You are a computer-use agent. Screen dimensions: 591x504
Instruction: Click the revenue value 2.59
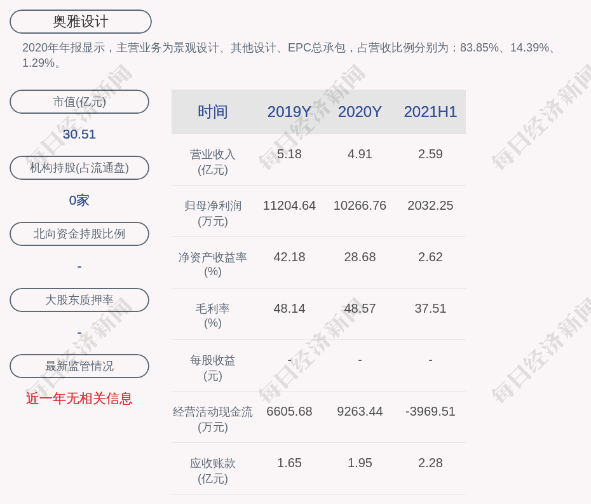(430, 154)
